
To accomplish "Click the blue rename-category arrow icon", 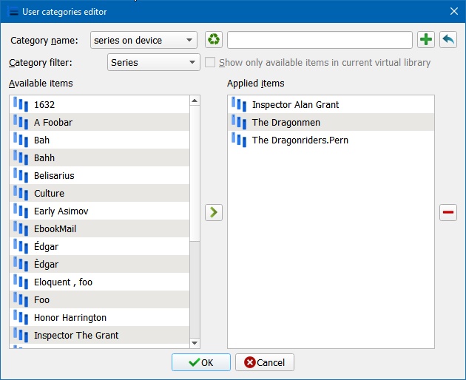I will point(448,40).
